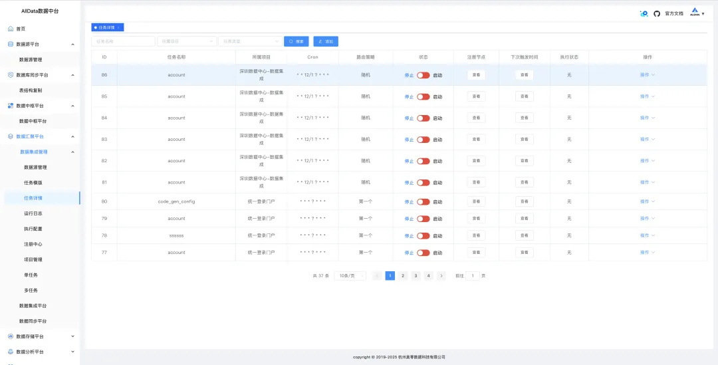The image size is (718, 365).
Task: Collapse the 数据源平台 sidebar group chevron
Action: click(73, 45)
